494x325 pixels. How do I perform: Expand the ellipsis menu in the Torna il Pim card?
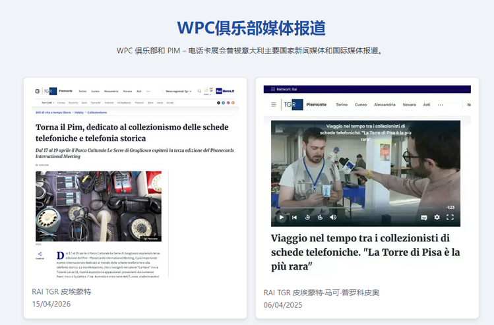pos(148,92)
